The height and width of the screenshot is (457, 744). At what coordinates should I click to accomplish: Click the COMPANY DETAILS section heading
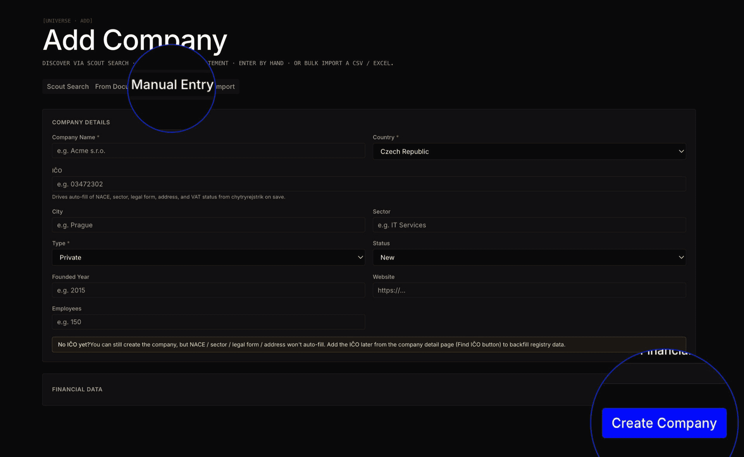point(81,122)
